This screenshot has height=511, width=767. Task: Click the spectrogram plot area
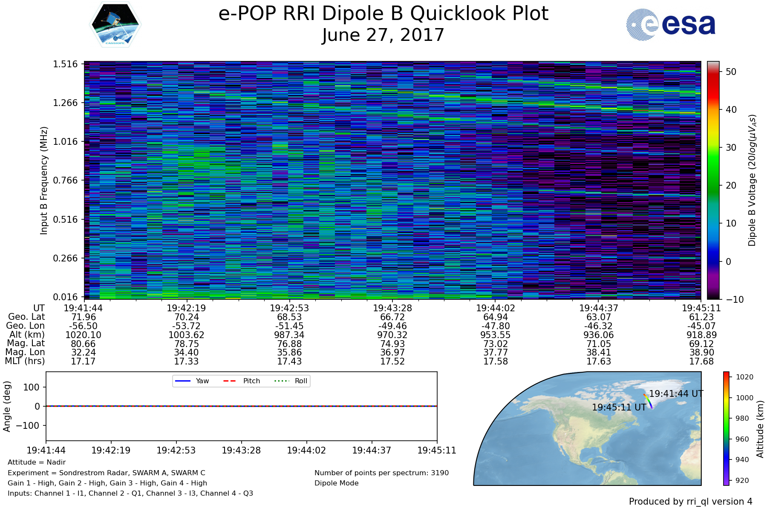392,180
